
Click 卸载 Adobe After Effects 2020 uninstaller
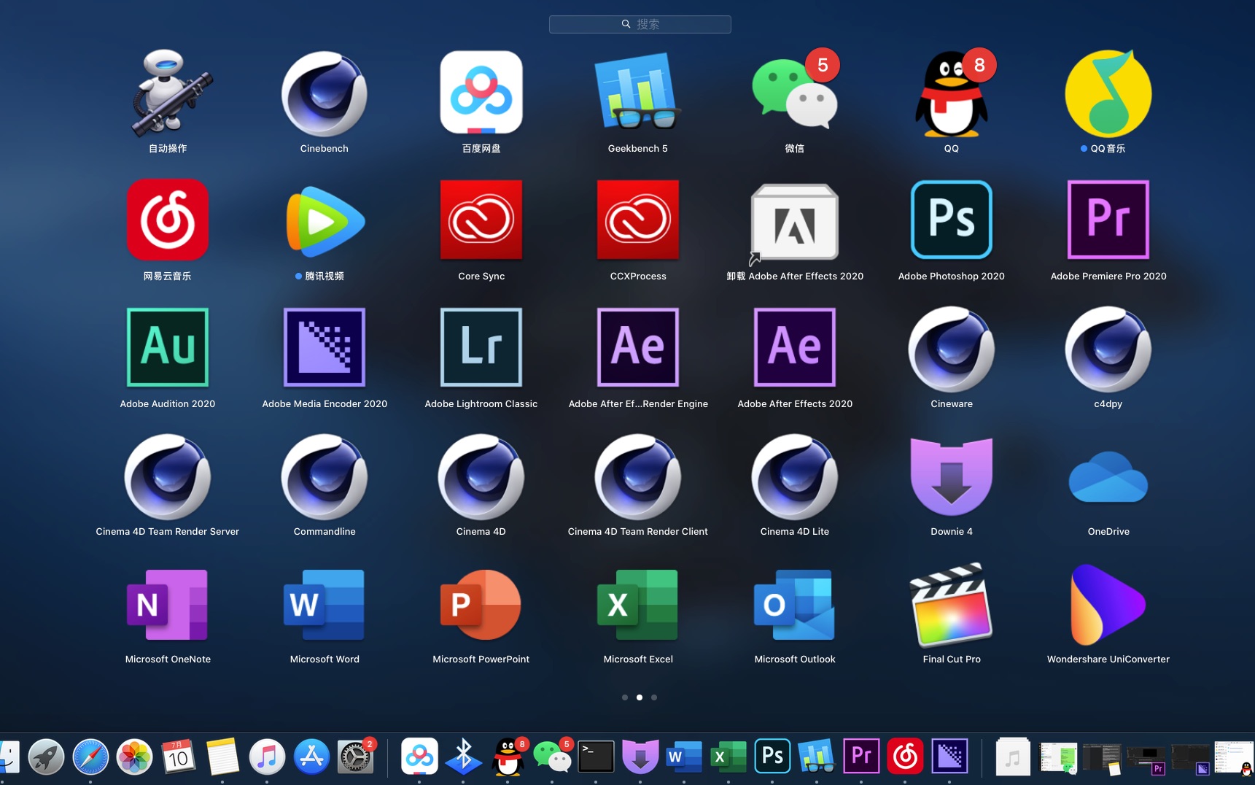coord(795,223)
